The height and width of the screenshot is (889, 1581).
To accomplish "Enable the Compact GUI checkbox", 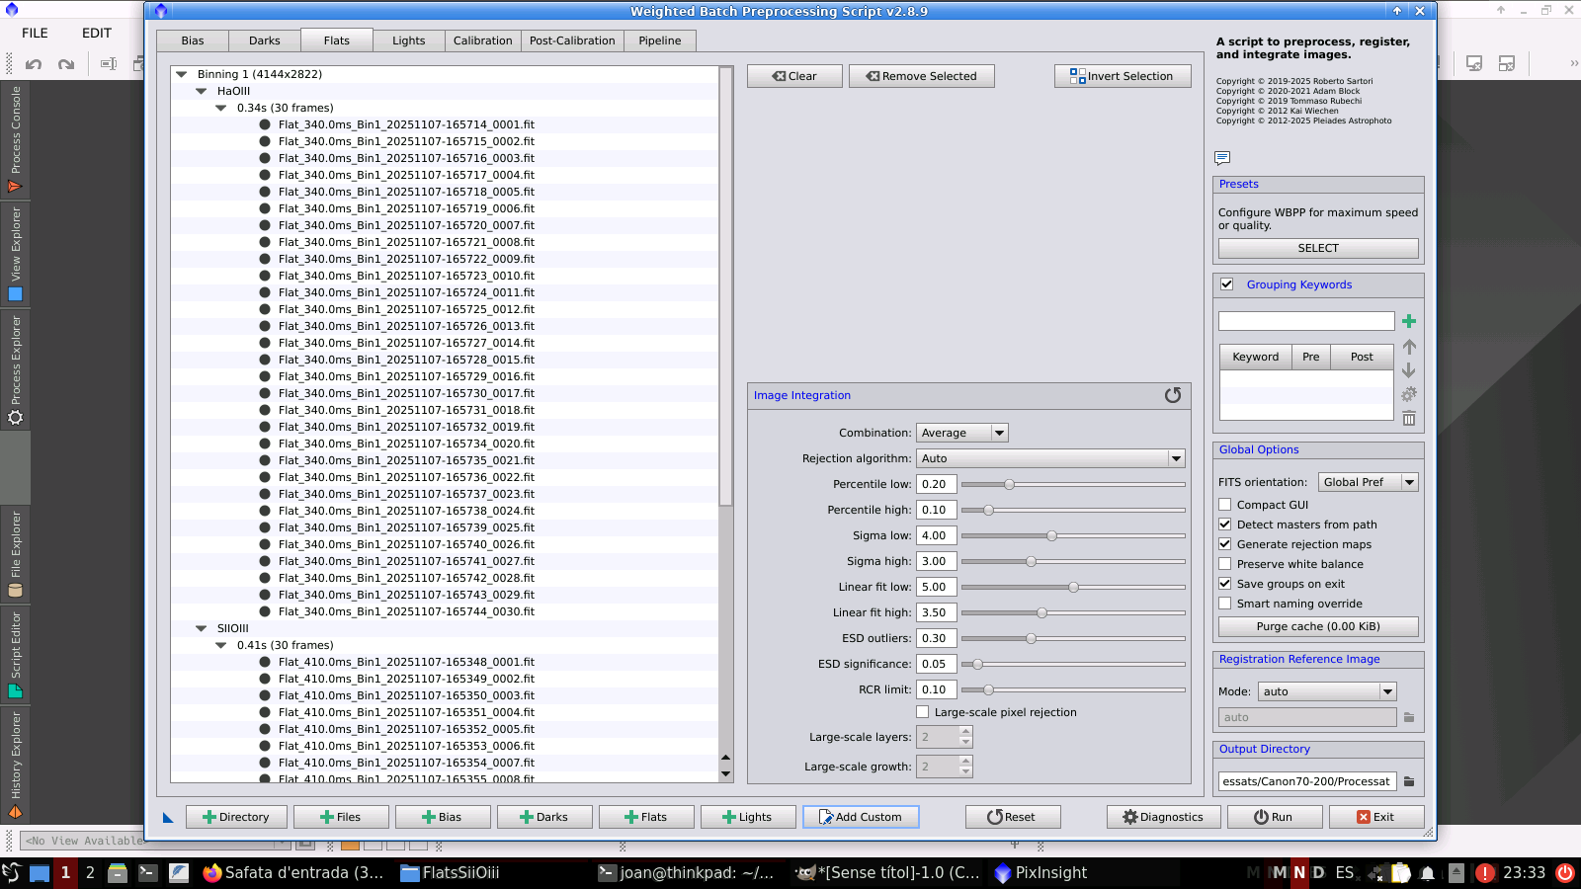I will coord(1225,505).
